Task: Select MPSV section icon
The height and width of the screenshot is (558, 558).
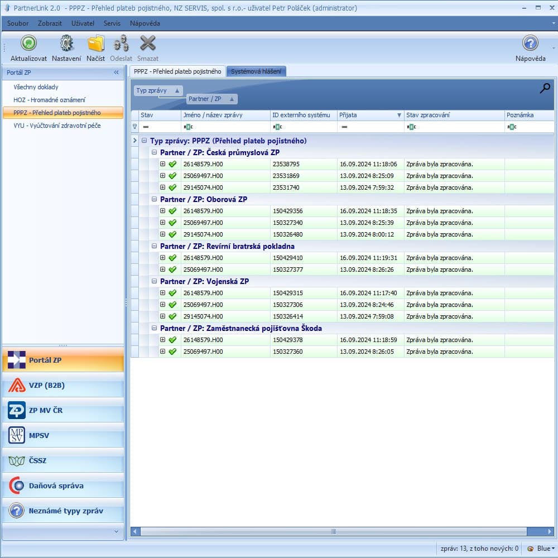Action: 17,435
